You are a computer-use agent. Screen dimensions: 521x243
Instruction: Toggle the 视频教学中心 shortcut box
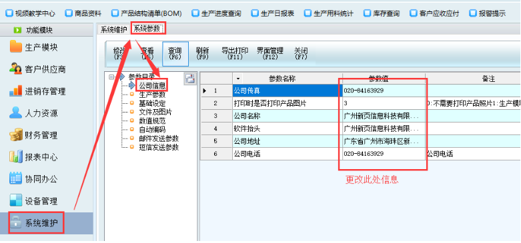pyautogui.click(x=9, y=13)
